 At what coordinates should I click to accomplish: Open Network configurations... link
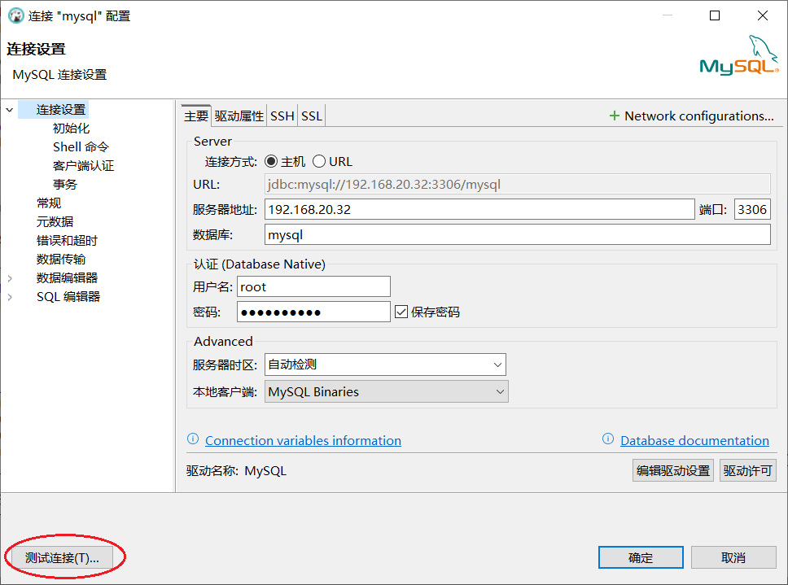click(698, 116)
